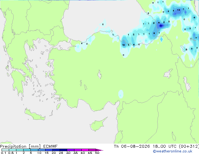Image resolution: width=199 pixels, height=154 pixels.
Task: Click the legend label '30'
Action: pyautogui.click(x=68, y=153)
